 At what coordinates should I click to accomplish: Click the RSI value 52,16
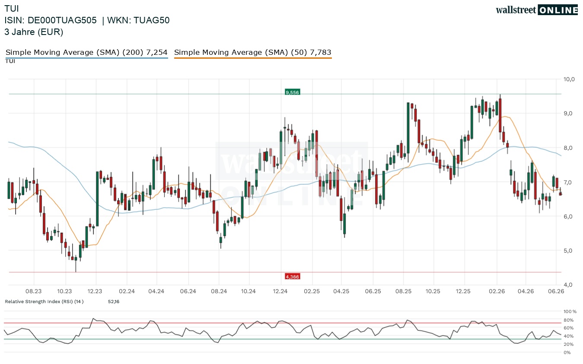pos(114,301)
